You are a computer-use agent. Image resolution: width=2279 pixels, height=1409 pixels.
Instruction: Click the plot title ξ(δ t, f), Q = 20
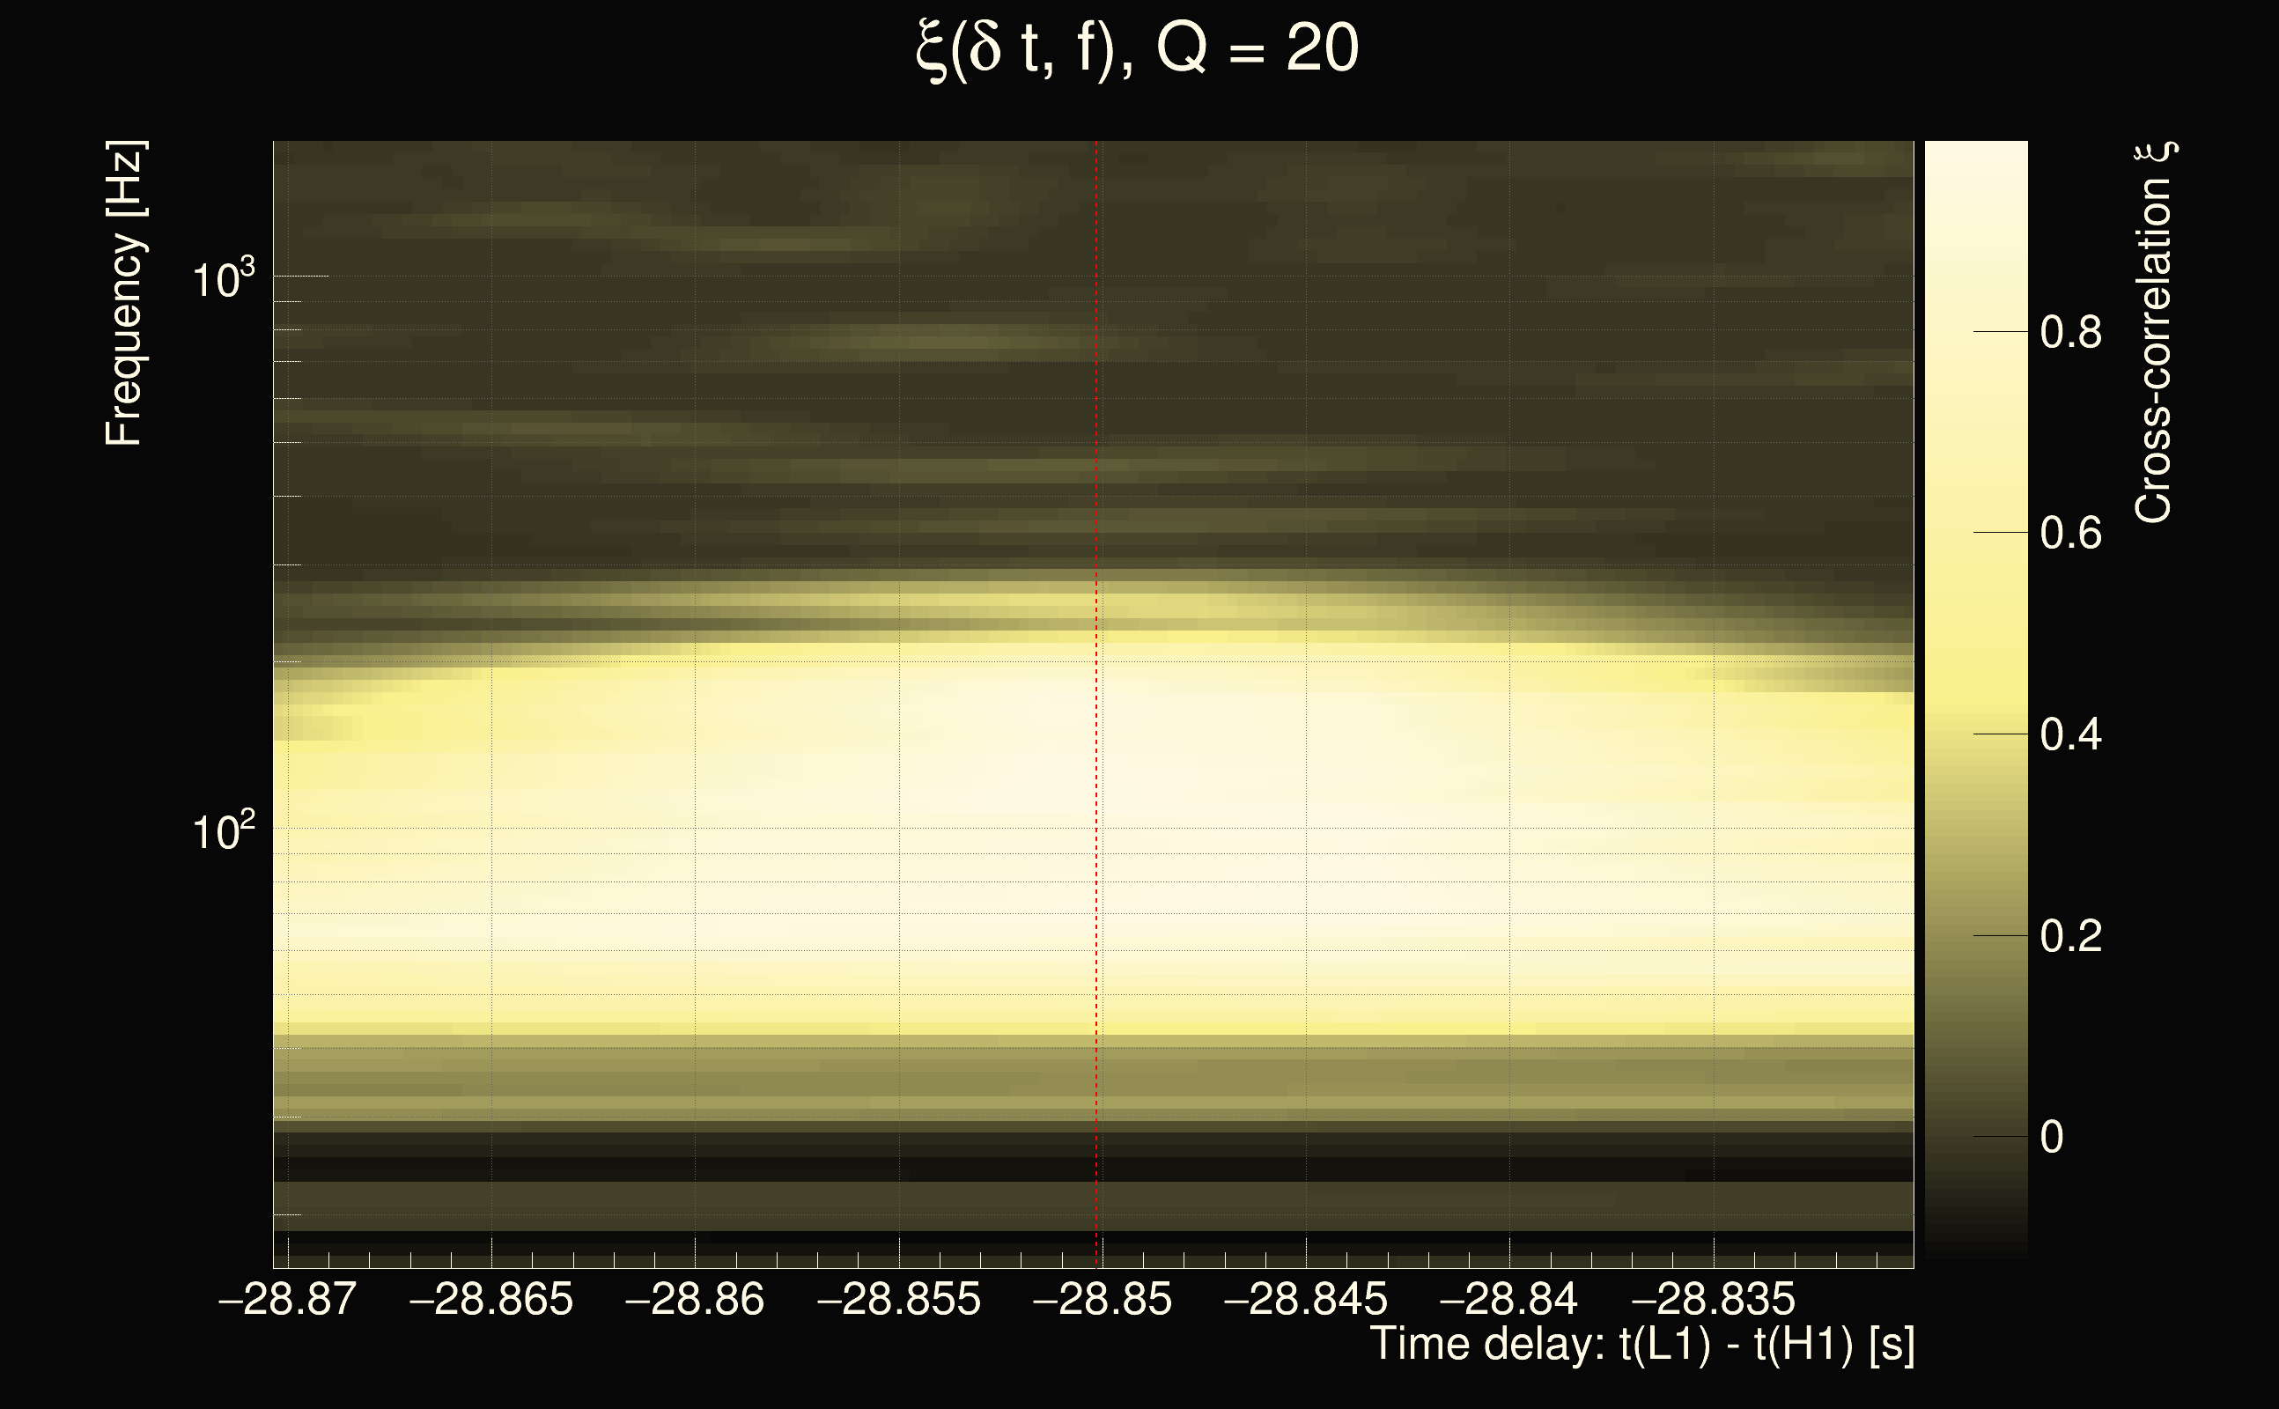1137,50
